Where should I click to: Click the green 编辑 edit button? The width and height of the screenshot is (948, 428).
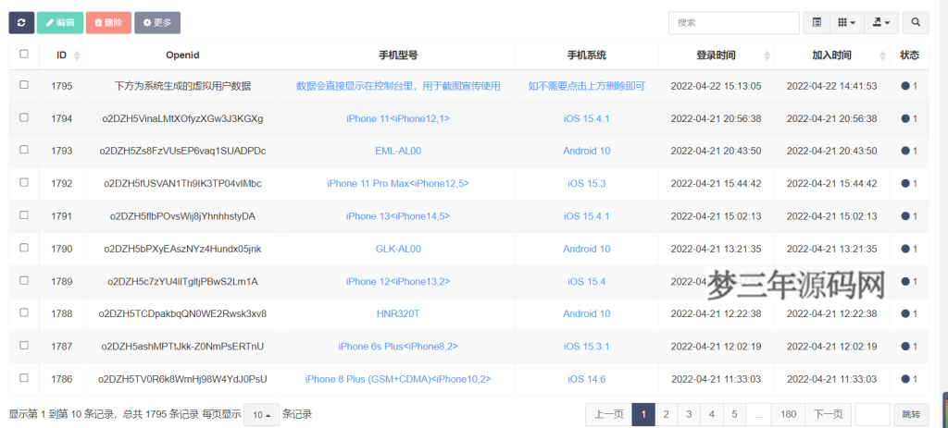click(x=60, y=22)
